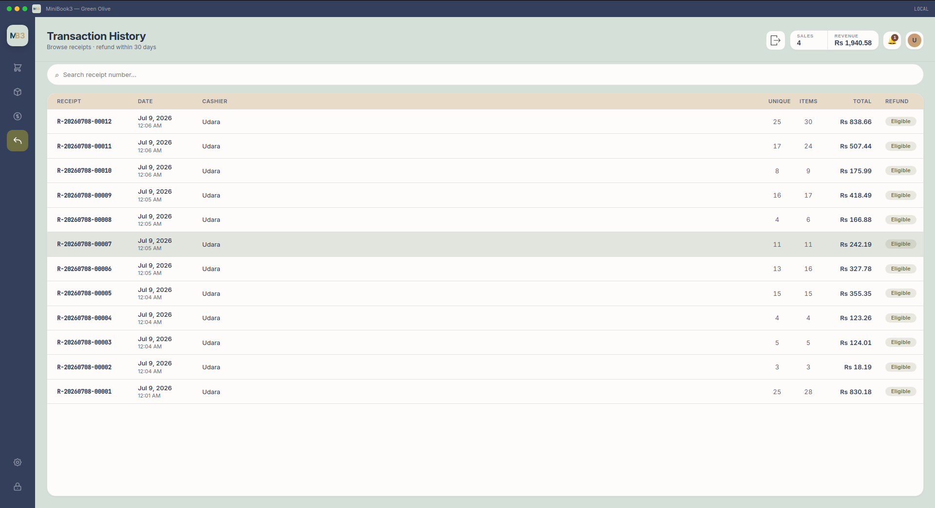Open receipt R-20260708-00004
The height and width of the screenshot is (508, 935).
(485, 318)
